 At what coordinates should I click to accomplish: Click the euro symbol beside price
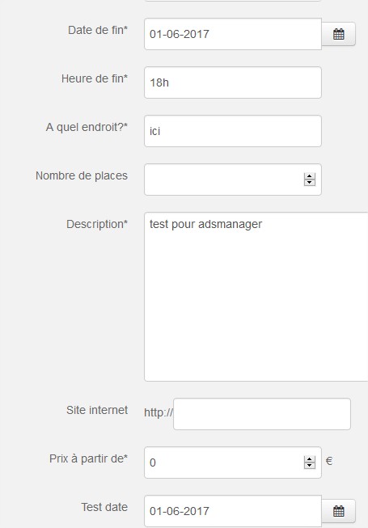329,461
